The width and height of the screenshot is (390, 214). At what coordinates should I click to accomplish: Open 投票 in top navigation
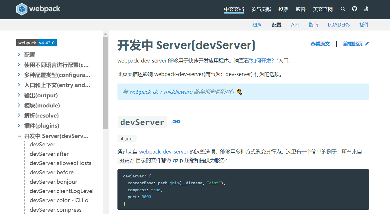283,9
